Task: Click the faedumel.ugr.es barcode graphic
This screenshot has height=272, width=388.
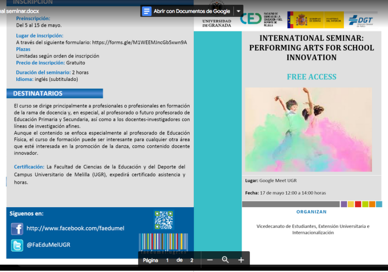Action: [163, 243]
